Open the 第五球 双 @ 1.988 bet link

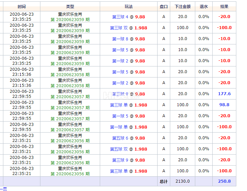pyautogui.click(x=129, y=149)
